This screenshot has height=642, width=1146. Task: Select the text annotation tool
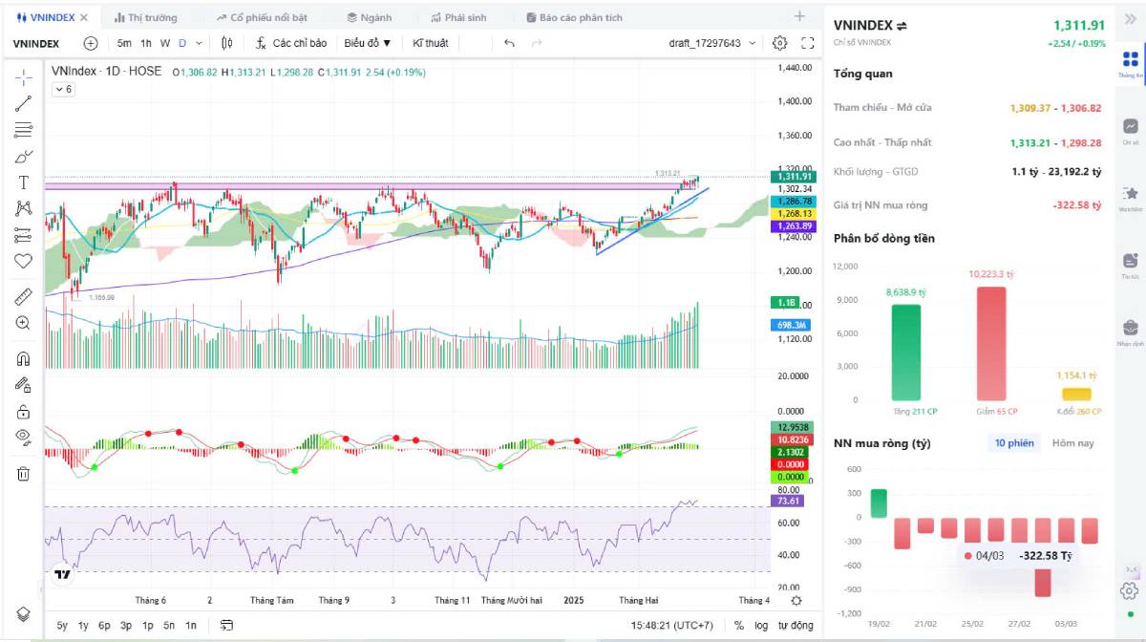pos(24,182)
